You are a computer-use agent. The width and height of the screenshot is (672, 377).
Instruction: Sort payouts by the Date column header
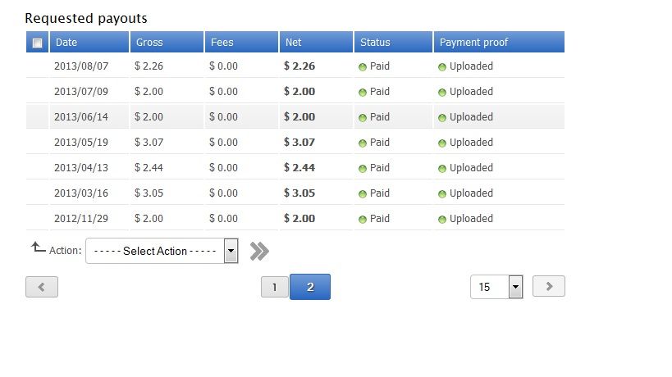point(89,42)
